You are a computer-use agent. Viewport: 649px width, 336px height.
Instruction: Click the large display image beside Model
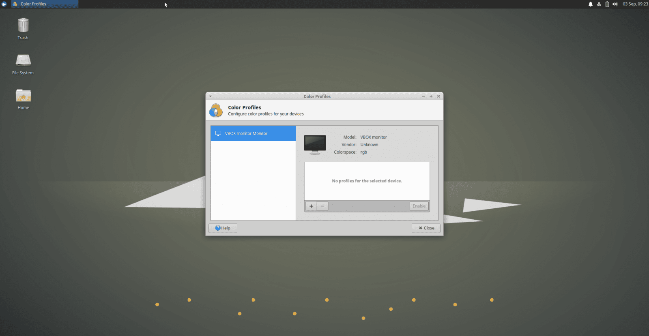pos(315,145)
